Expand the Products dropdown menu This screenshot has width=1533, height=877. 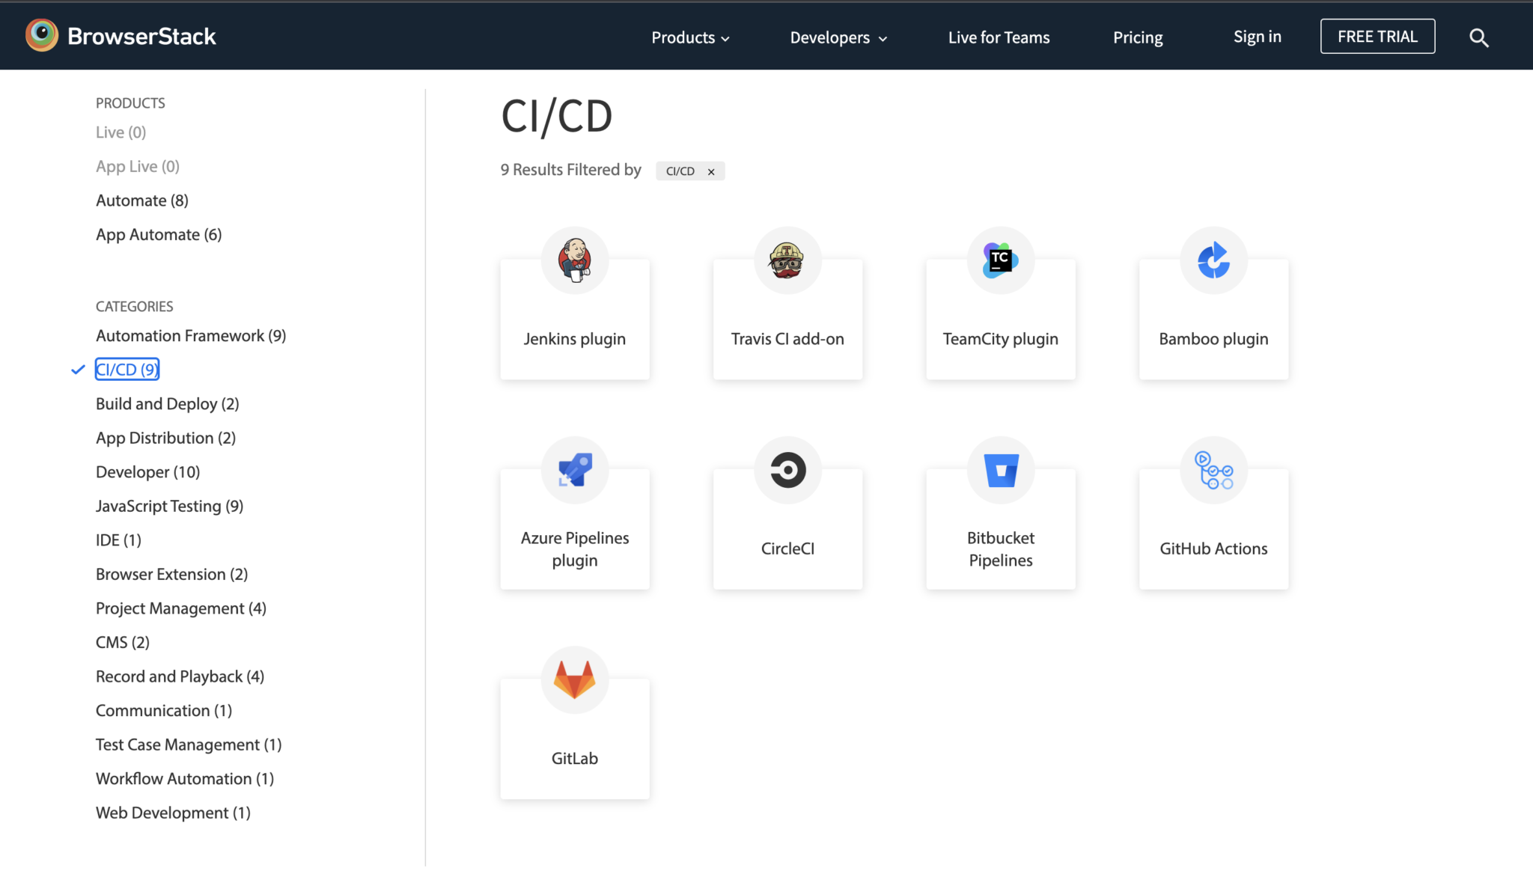[689, 37]
